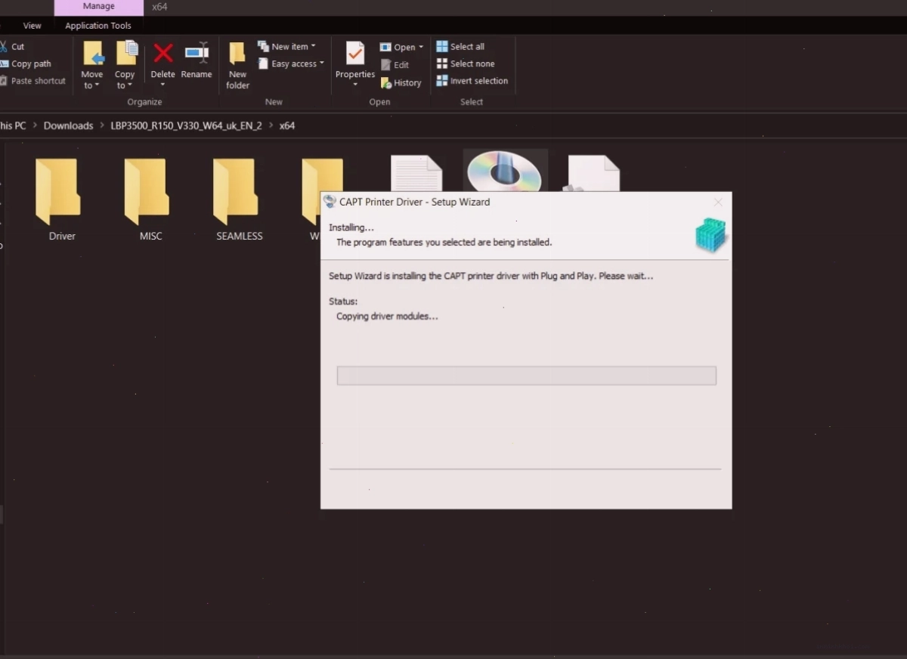907x659 pixels.
Task: Select the text document file icon
Action: (416, 173)
